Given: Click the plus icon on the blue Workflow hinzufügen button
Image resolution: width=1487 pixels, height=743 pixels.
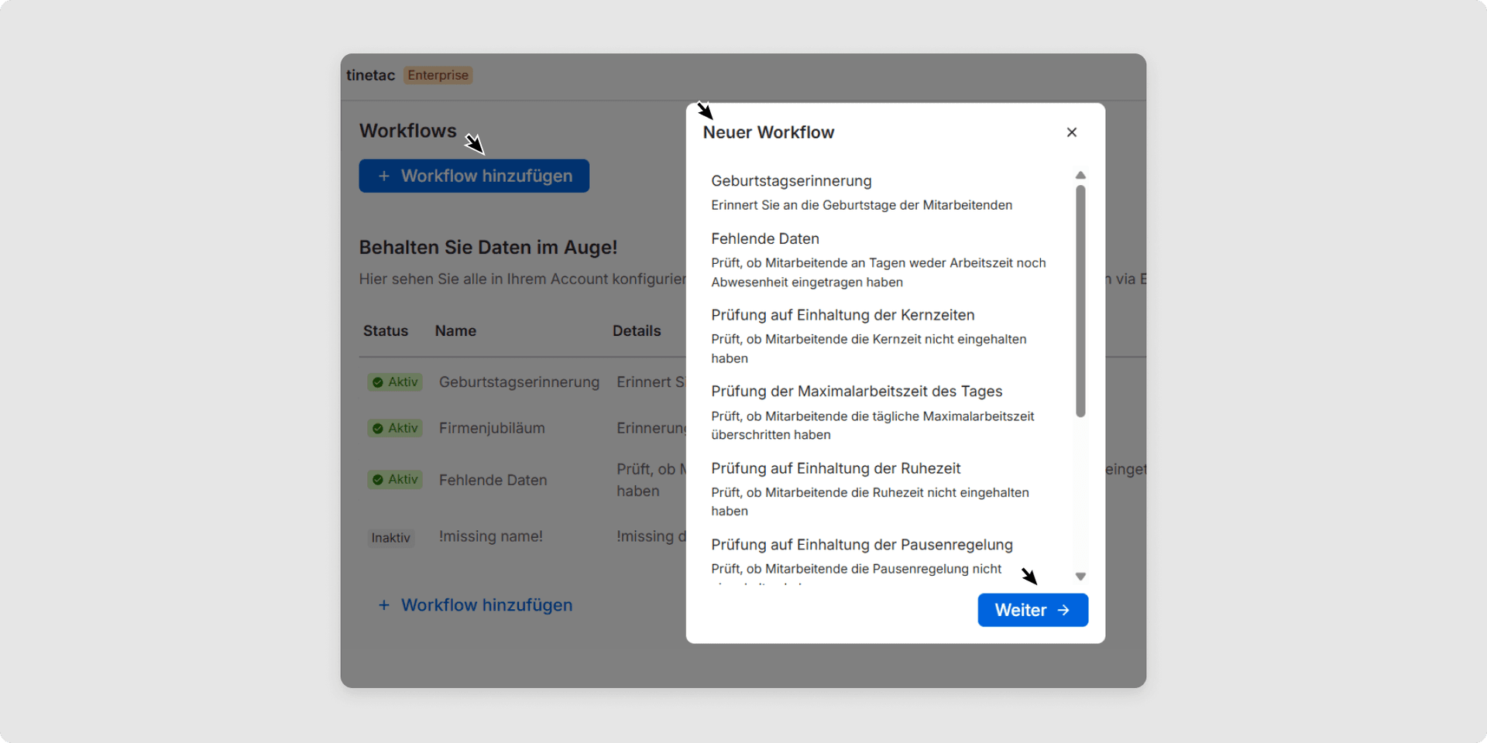Looking at the screenshot, I should 385,176.
